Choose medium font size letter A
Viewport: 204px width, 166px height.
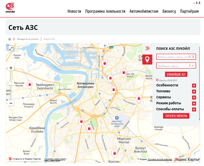[x=197, y=3]
